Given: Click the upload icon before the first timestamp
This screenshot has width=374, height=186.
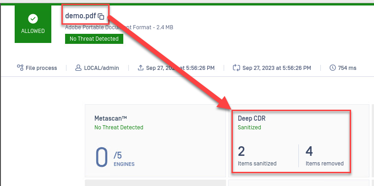Looking at the screenshot, I should [x=141, y=68].
